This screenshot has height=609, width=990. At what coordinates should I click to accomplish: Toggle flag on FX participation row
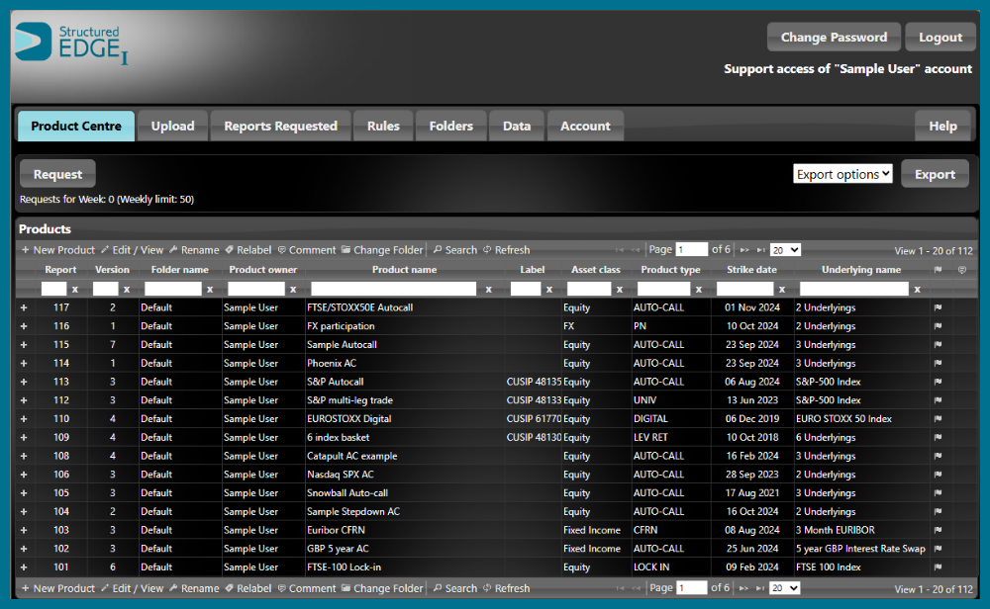coord(938,326)
